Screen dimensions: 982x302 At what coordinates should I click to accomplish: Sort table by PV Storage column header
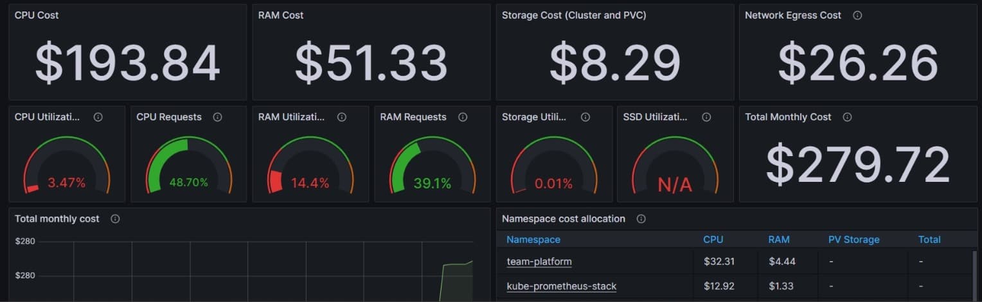click(x=853, y=240)
